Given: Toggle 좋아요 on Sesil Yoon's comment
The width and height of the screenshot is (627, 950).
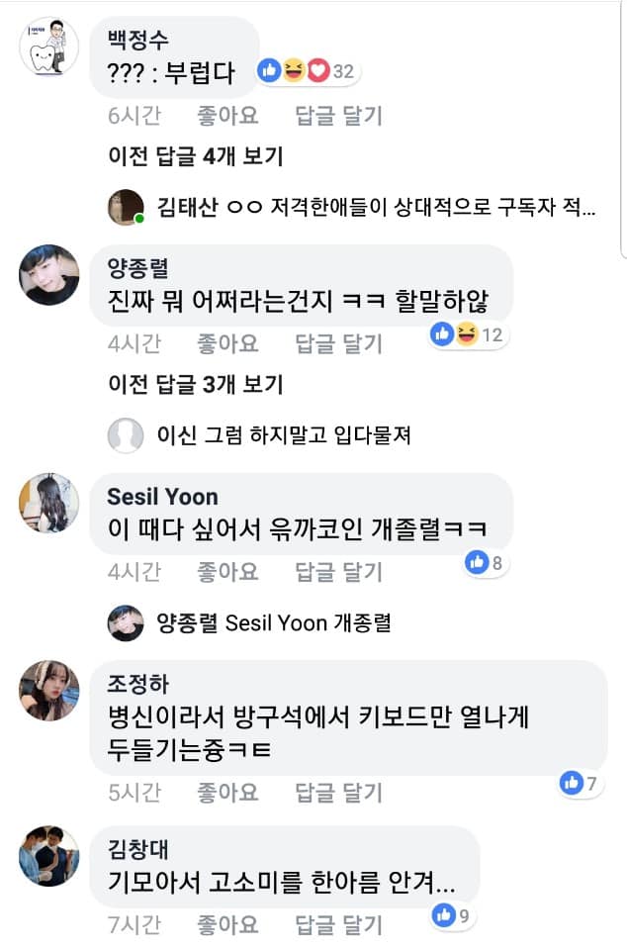Looking at the screenshot, I should pos(227,571).
